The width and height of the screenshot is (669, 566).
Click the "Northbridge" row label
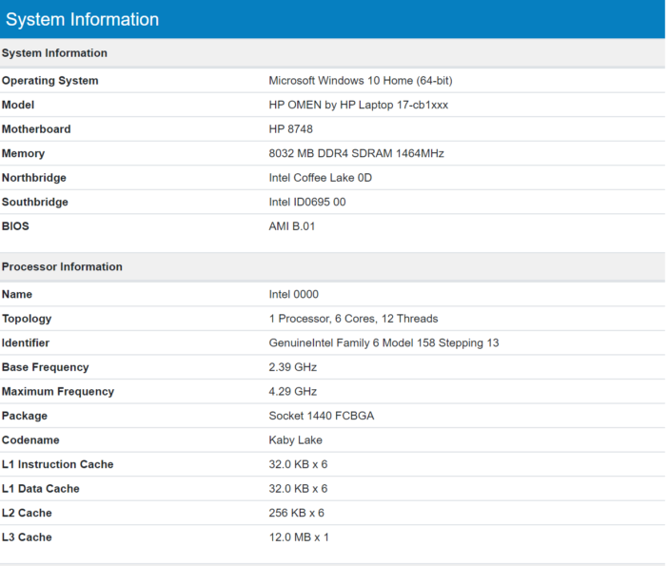(34, 178)
